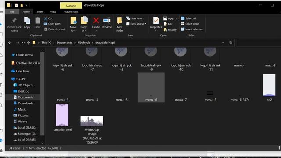Click the Manage contextual tab
This screenshot has height=158, width=281.
click(71, 6)
